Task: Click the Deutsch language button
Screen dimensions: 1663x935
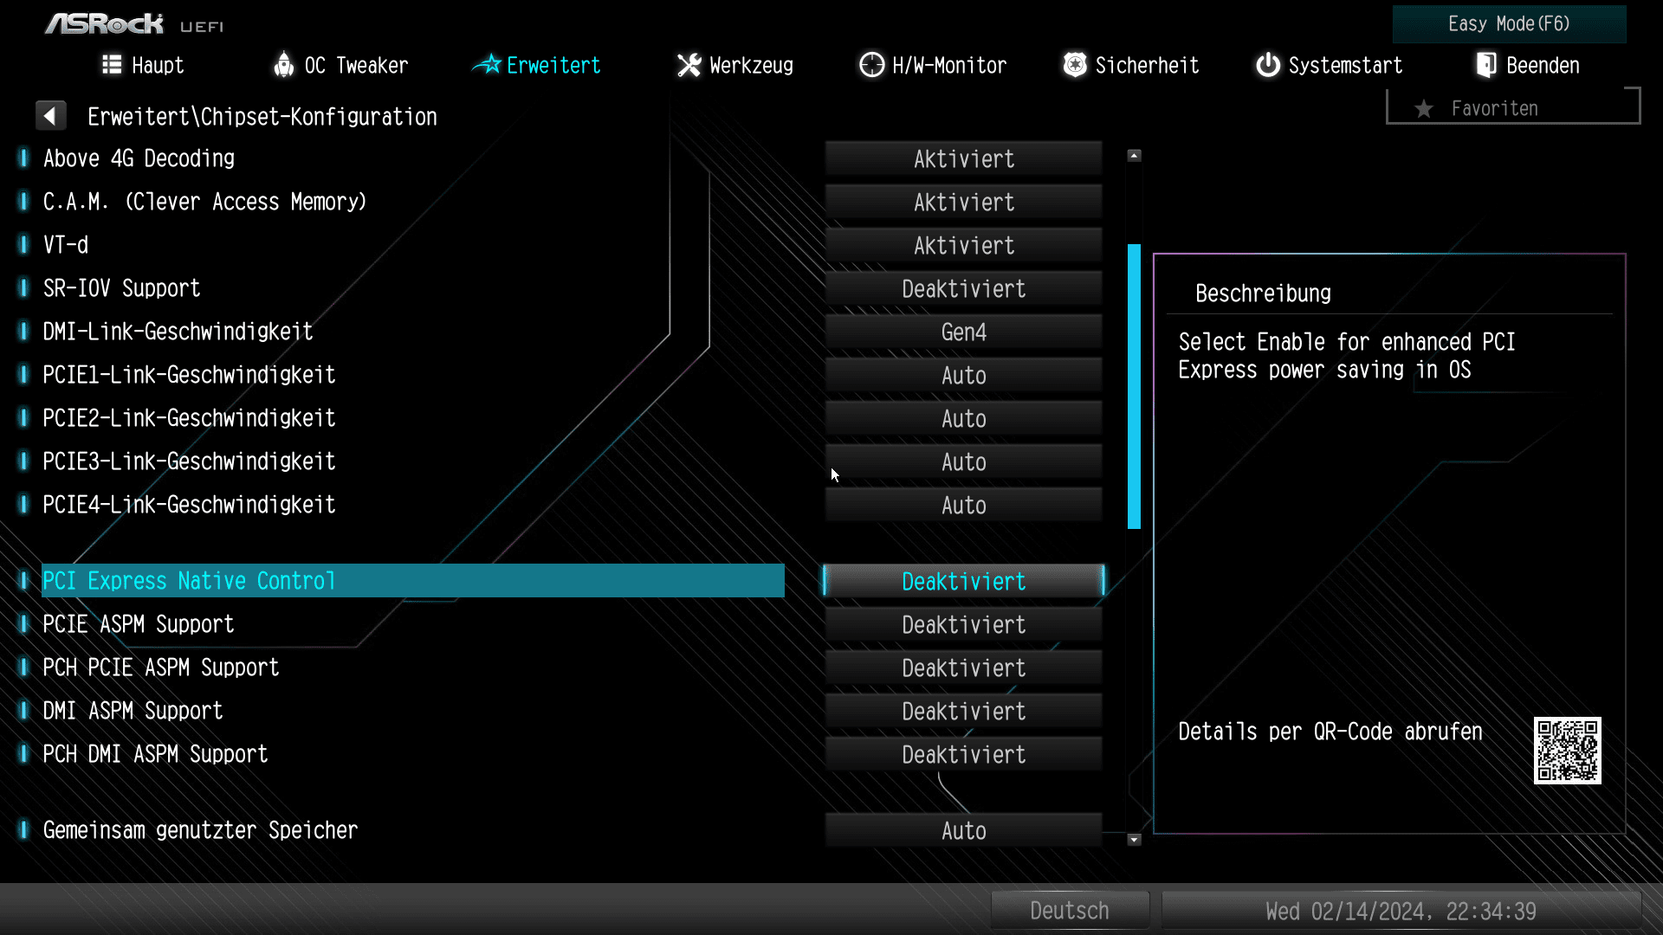Action: point(1070,911)
